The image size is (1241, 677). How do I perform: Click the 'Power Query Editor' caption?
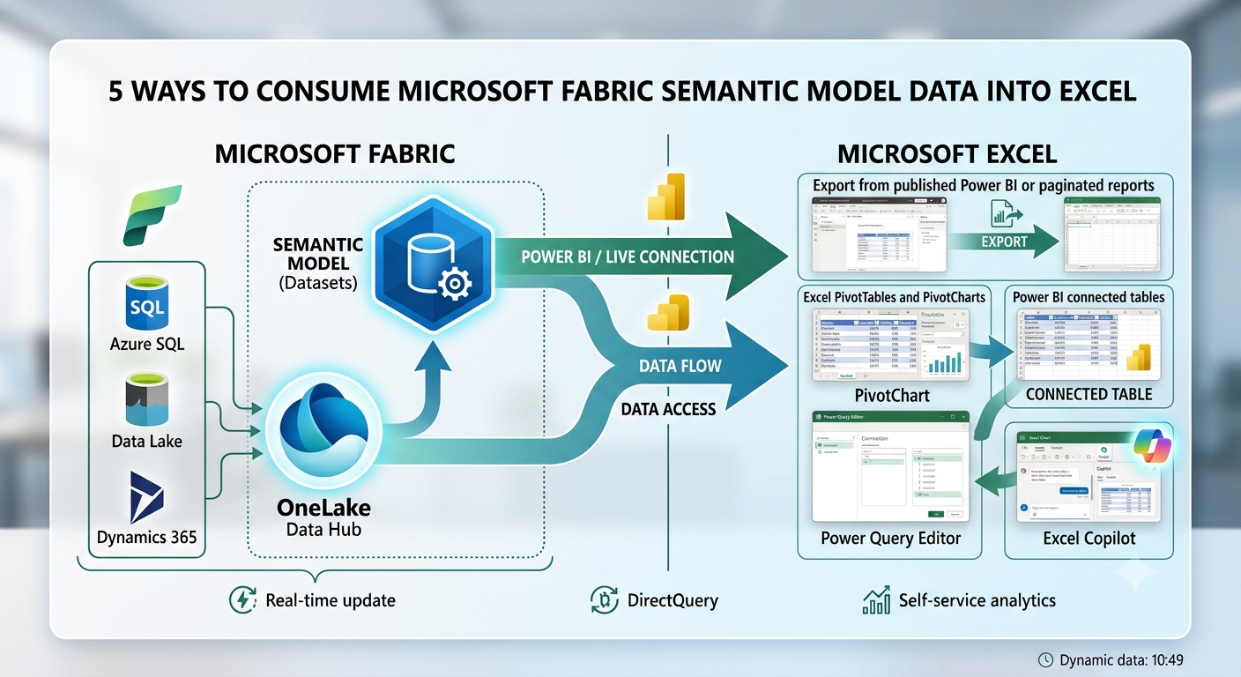click(890, 538)
